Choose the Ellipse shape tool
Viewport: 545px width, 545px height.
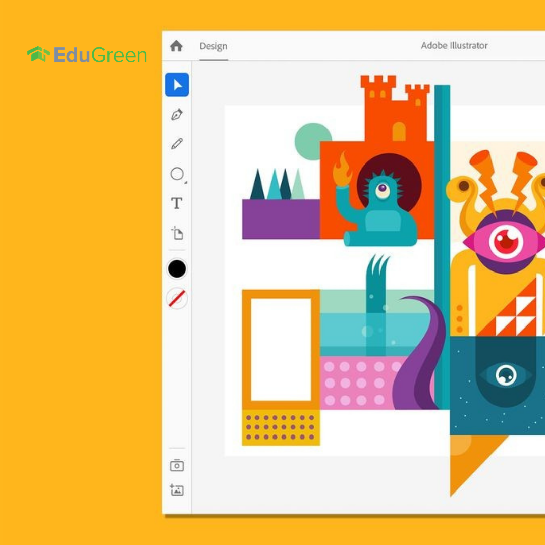pyautogui.click(x=177, y=174)
